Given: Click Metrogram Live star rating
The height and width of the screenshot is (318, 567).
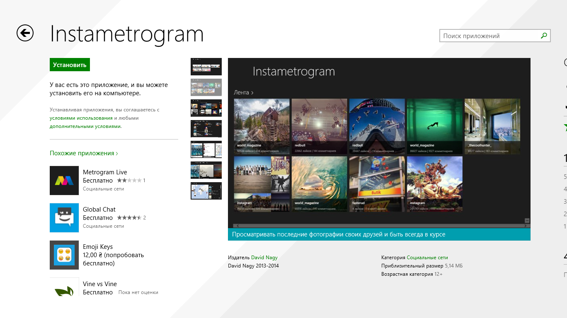Looking at the screenshot, I should [129, 181].
